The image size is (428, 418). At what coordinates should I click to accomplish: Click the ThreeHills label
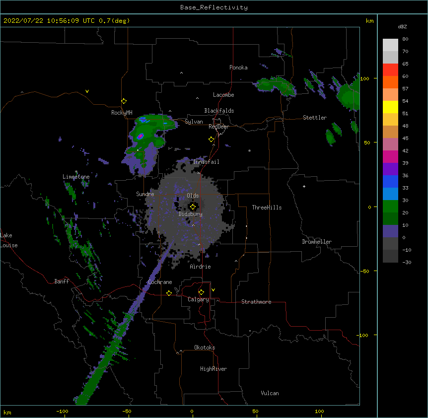[267, 208]
